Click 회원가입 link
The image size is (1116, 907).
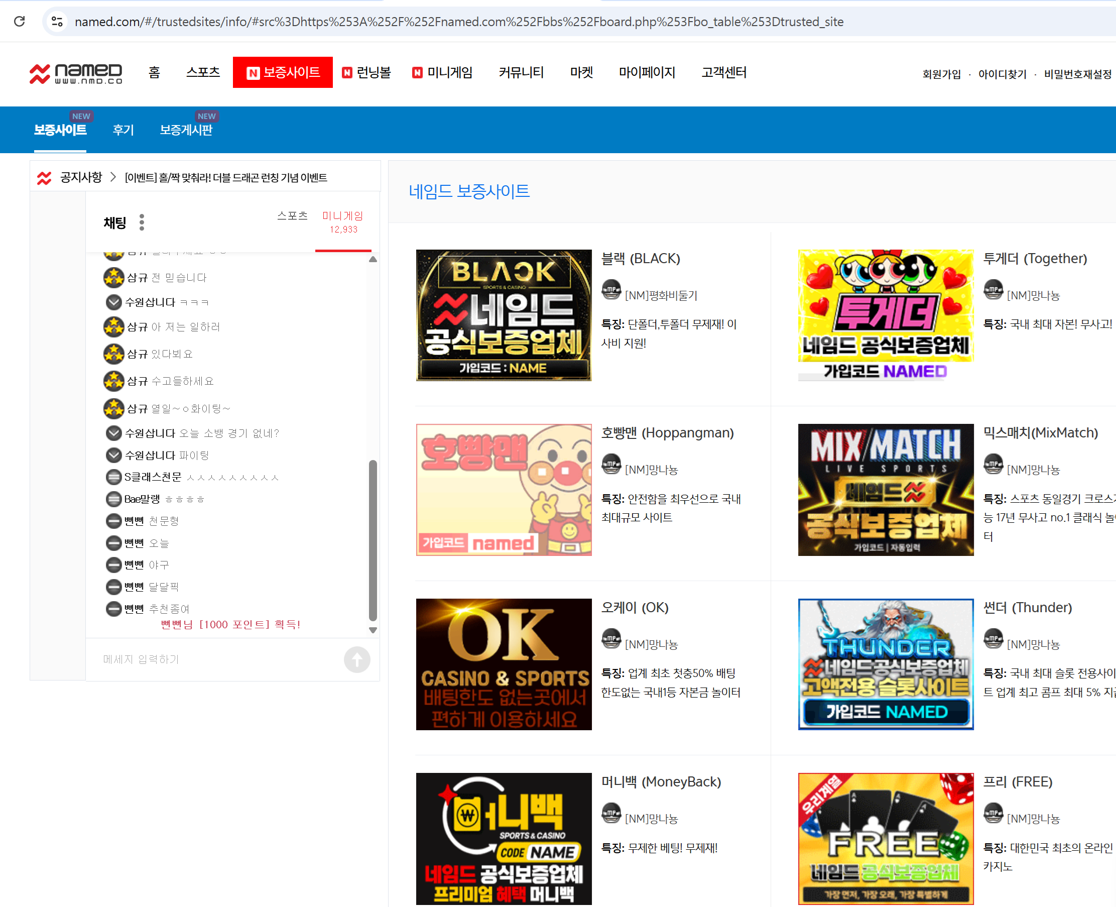point(942,74)
